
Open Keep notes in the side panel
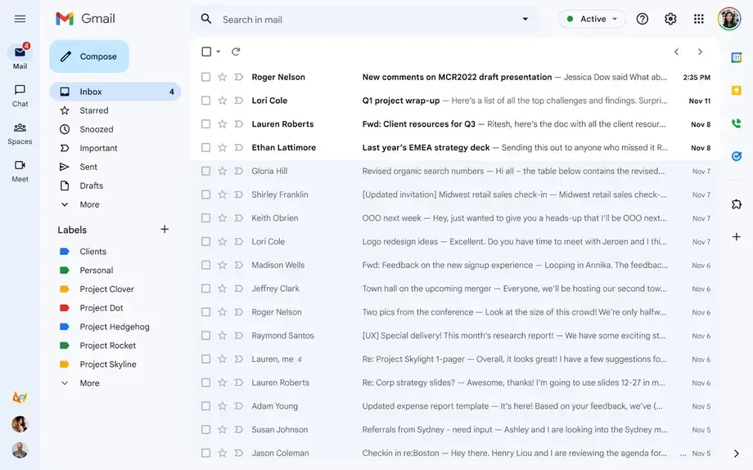736,90
